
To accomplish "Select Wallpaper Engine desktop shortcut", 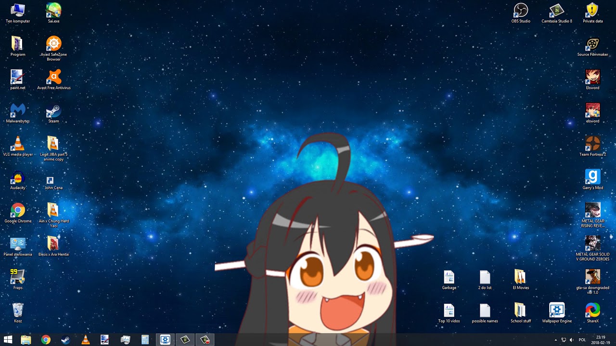I will (557, 313).
